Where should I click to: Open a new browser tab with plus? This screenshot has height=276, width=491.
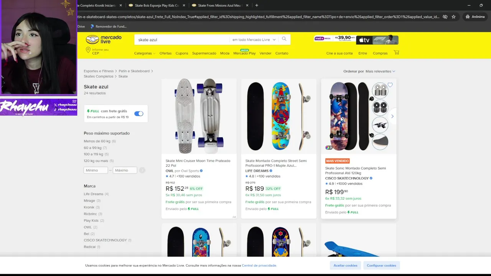click(257, 5)
